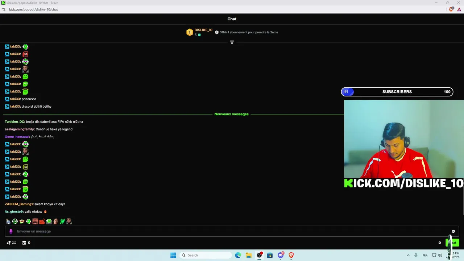The height and width of the screenshot is (261, 464).
Task: Click the taskbar Search box
Action: pos(206,255)
